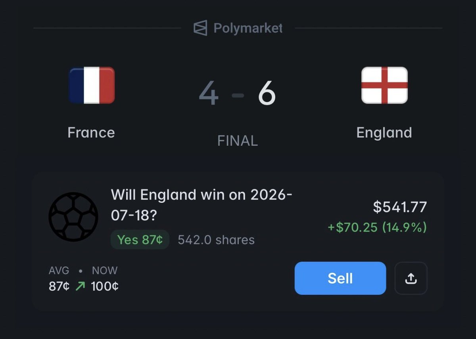Click the NOW price 100¢ value
Image resolution: width=476 pixels, height=339 pixels.
pos(105,286)
